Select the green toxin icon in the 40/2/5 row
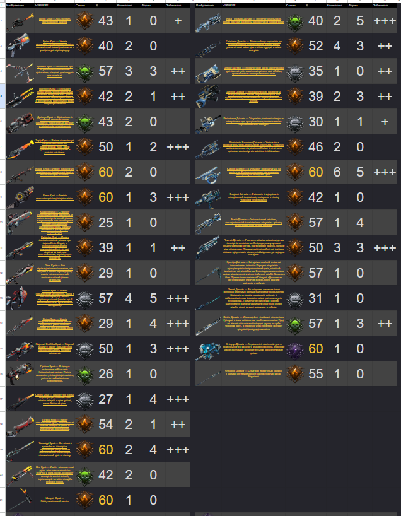The width and height of the screenshot is (401, 516). [294, 21]
